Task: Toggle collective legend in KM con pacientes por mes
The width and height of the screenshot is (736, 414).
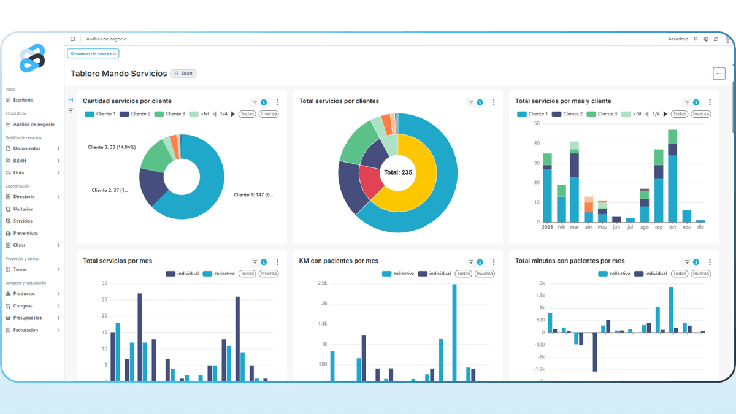Action: (x=398, y=274)
